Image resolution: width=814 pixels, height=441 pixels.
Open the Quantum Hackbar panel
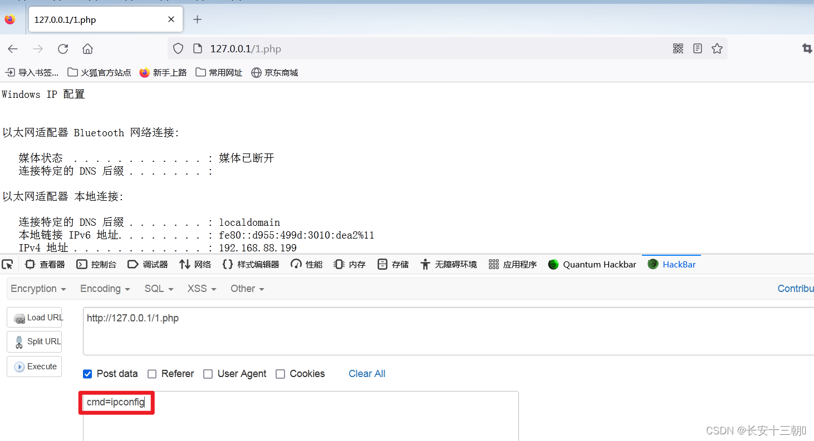pos(592,265)
